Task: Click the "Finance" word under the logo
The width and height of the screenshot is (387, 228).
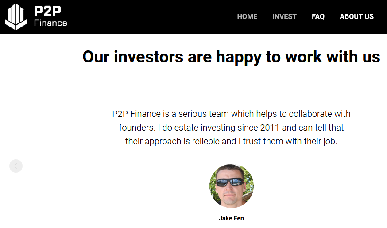Action: click(50, 23)
